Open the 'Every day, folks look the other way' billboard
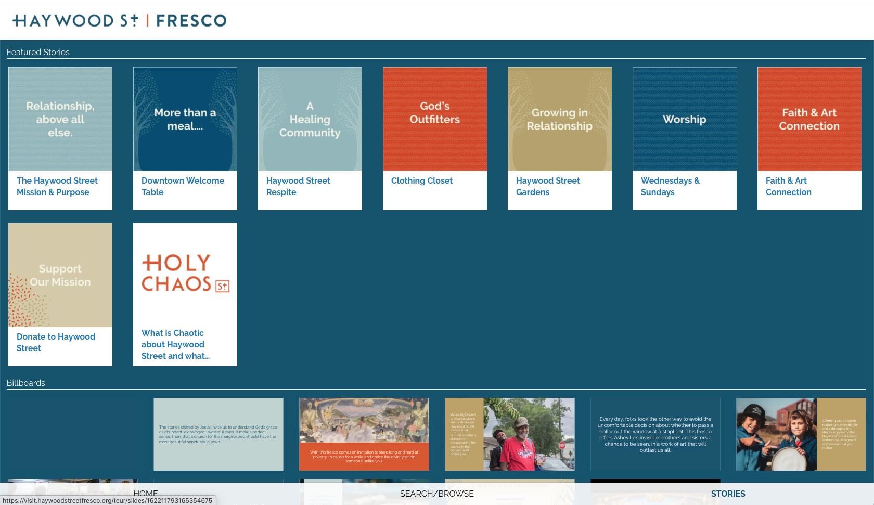Image resolution: width=874 pixels, height=505 pixels. (655, 434)
